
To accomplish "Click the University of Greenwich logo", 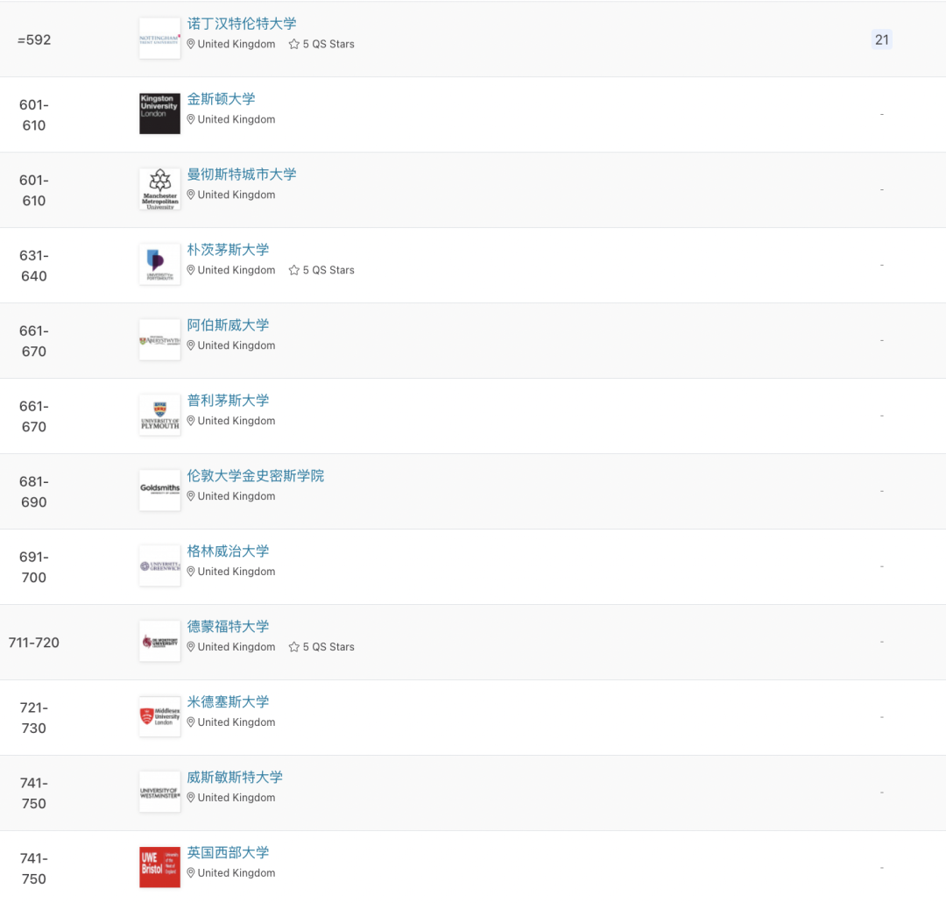I will point(160,566).
